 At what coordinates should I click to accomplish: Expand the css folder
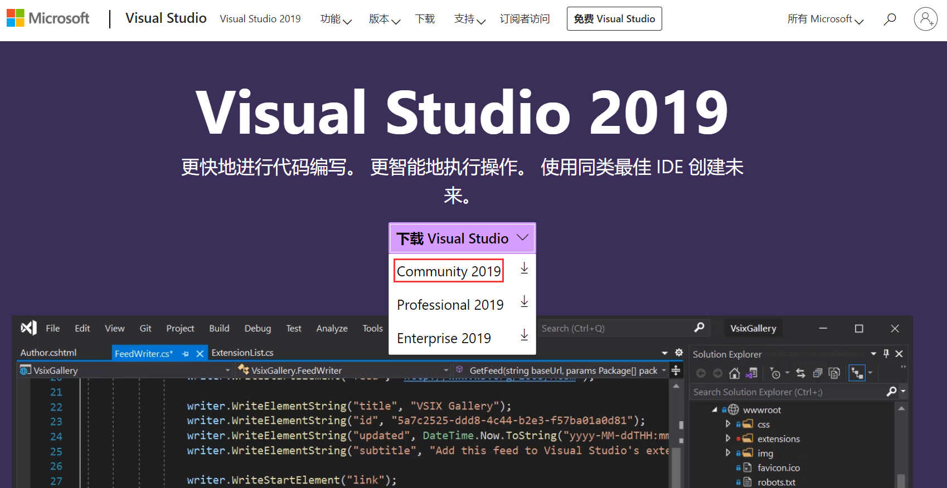728,424
